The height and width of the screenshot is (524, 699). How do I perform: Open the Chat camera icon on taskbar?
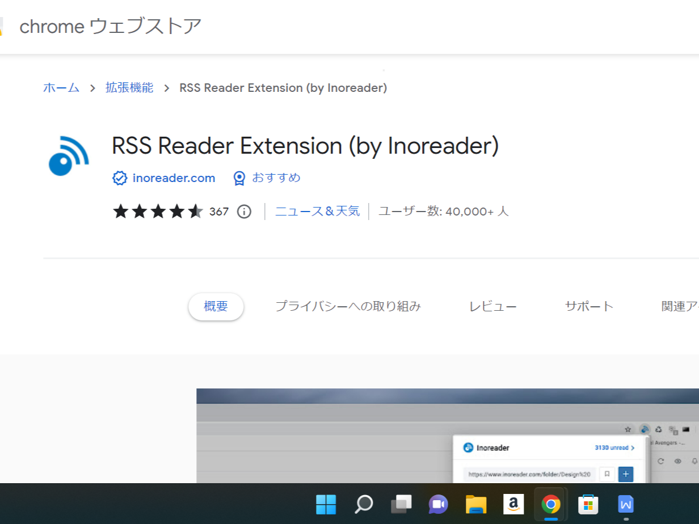tap(439, 504)
